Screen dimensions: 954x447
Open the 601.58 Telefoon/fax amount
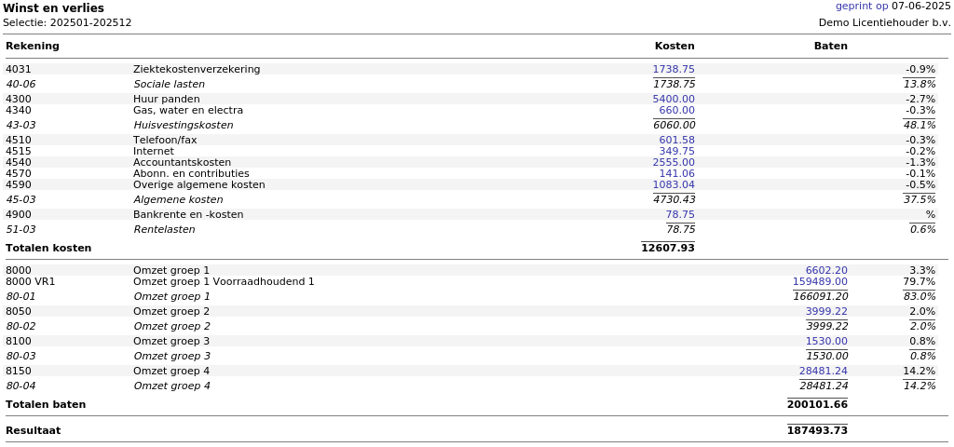pos(676,140)
